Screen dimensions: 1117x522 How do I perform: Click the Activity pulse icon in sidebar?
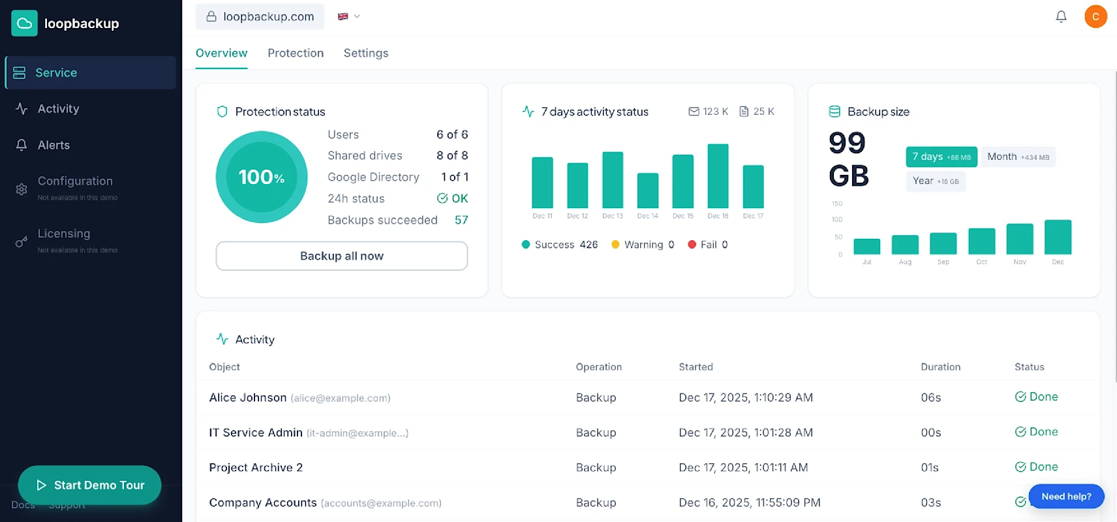point(22,108)
